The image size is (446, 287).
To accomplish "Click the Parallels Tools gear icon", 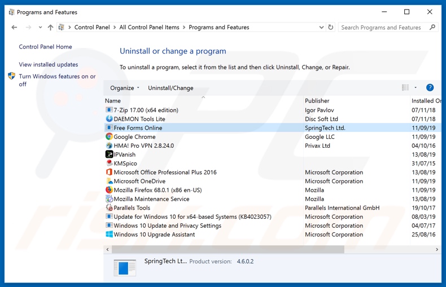I will 109,207.
